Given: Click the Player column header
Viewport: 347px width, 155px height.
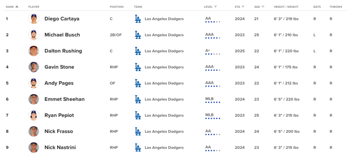Looking at the screenshot, I should [34, 7].
